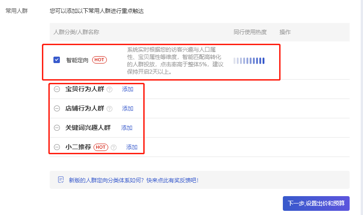The width and height of the screenshot is (363, 215).
Task: Add the 店铺行为人群 audience via 添加
Action: 128,109
